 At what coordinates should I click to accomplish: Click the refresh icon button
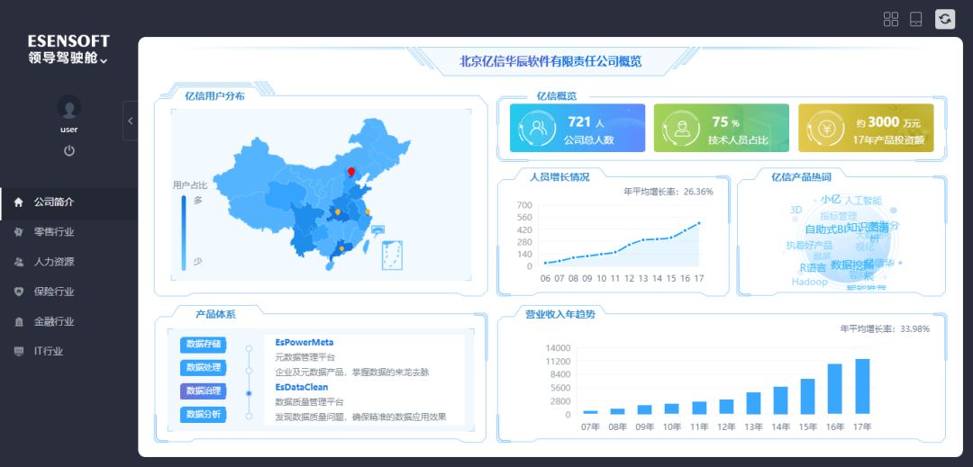pos(945,19)
